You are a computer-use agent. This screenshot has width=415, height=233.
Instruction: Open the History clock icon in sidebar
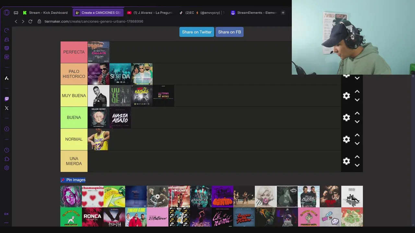tap(6, 150)
